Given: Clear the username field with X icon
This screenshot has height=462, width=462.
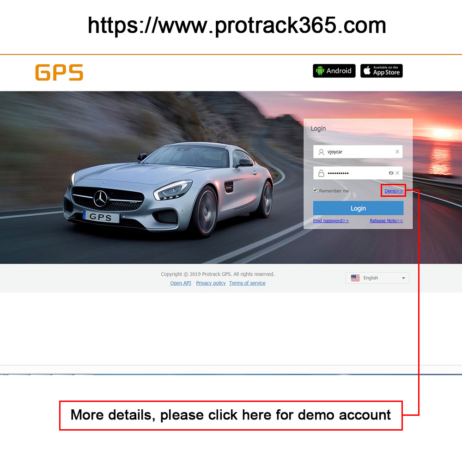Looking at the screenshot, I should 397,152.
